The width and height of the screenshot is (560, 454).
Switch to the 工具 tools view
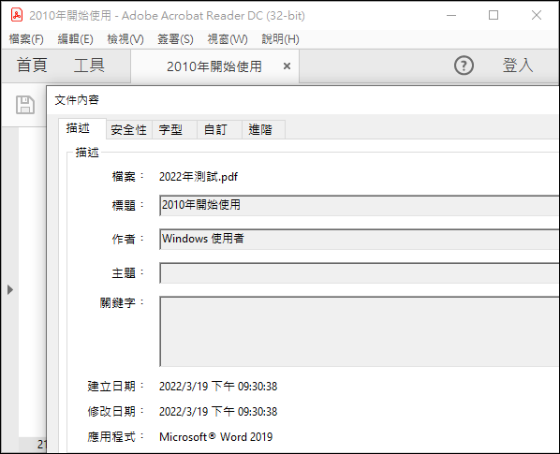[89, 66]
